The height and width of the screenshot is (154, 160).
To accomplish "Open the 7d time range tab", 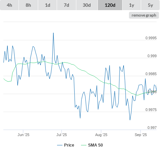I will (66, 5).
